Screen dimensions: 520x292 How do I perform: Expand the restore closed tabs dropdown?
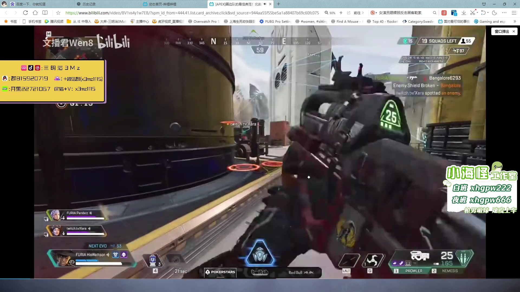pyautogui.click(x=488, y=12)
